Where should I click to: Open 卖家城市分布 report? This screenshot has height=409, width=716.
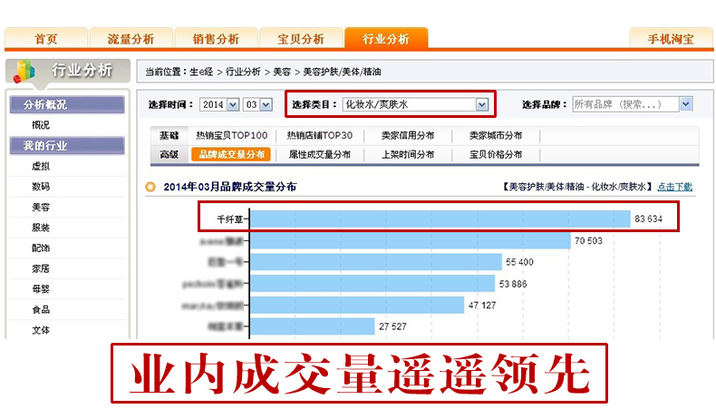coord(496,135)
